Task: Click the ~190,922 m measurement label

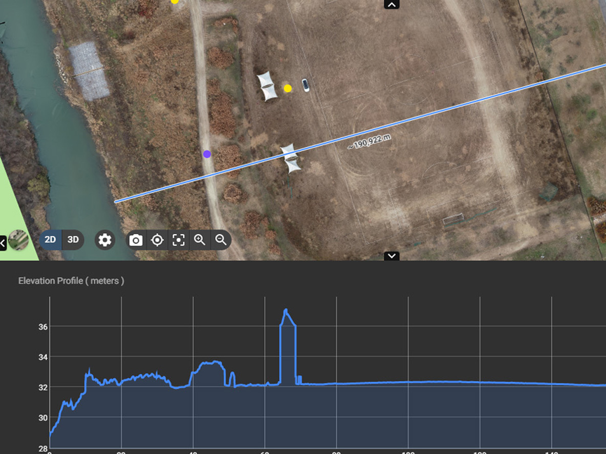Action: (x=369, y=142)
